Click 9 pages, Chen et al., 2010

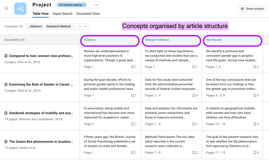click(x=23, y=91)
